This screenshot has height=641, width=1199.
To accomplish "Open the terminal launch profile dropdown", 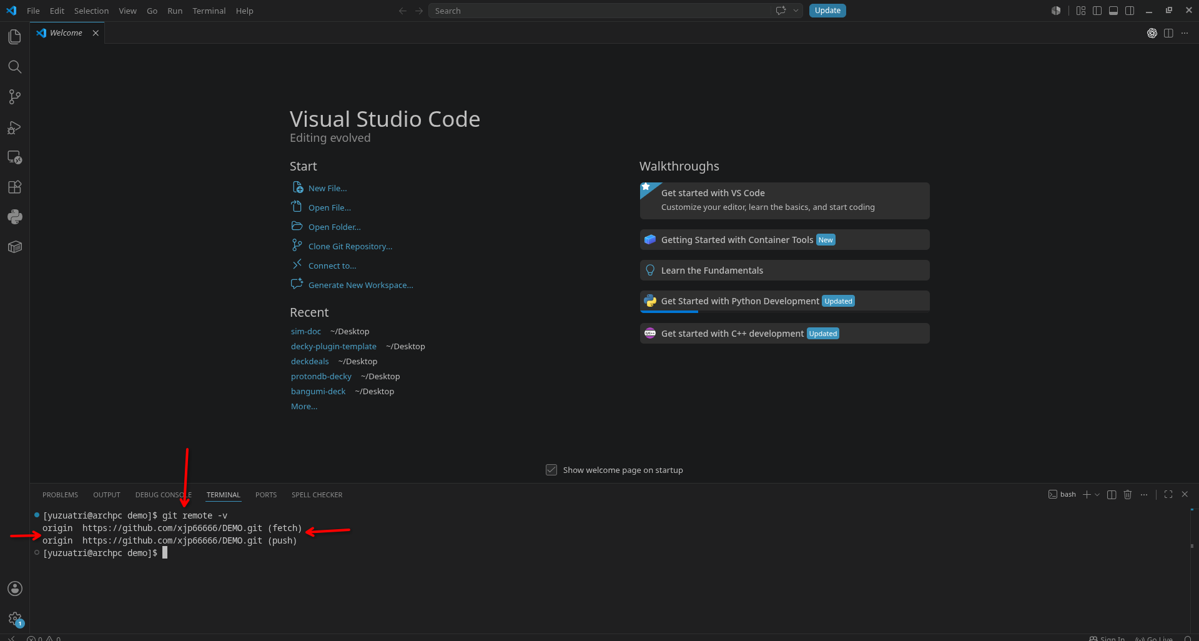I will pos(1097,495).
